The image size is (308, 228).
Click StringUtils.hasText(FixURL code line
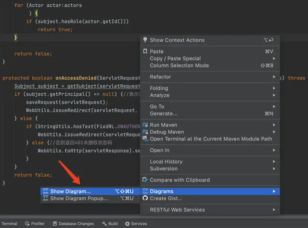tap(83, 127)
